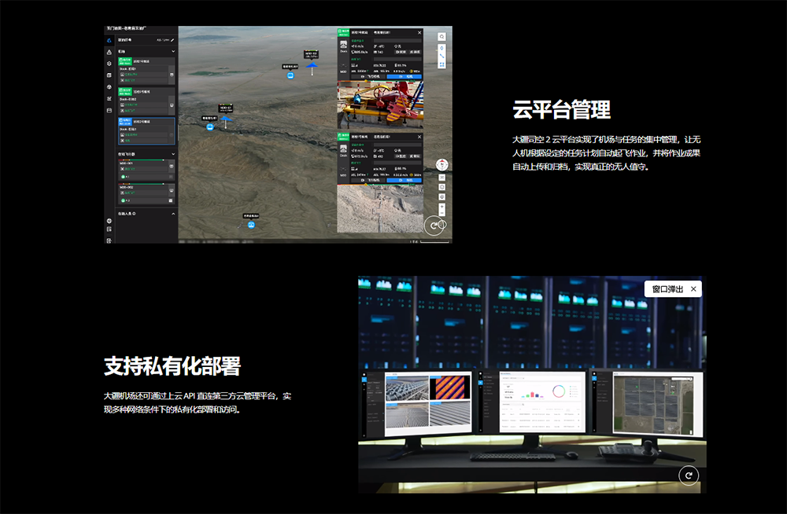Select the top blue icon in left navigation rail
Viewport: 787px width, 514px height.
(x=109, y=39)
